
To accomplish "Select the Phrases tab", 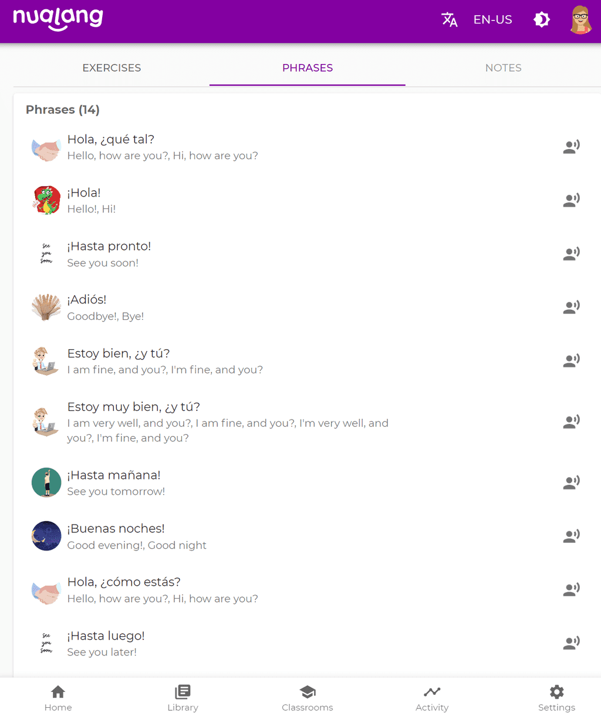I will point(308,68).
